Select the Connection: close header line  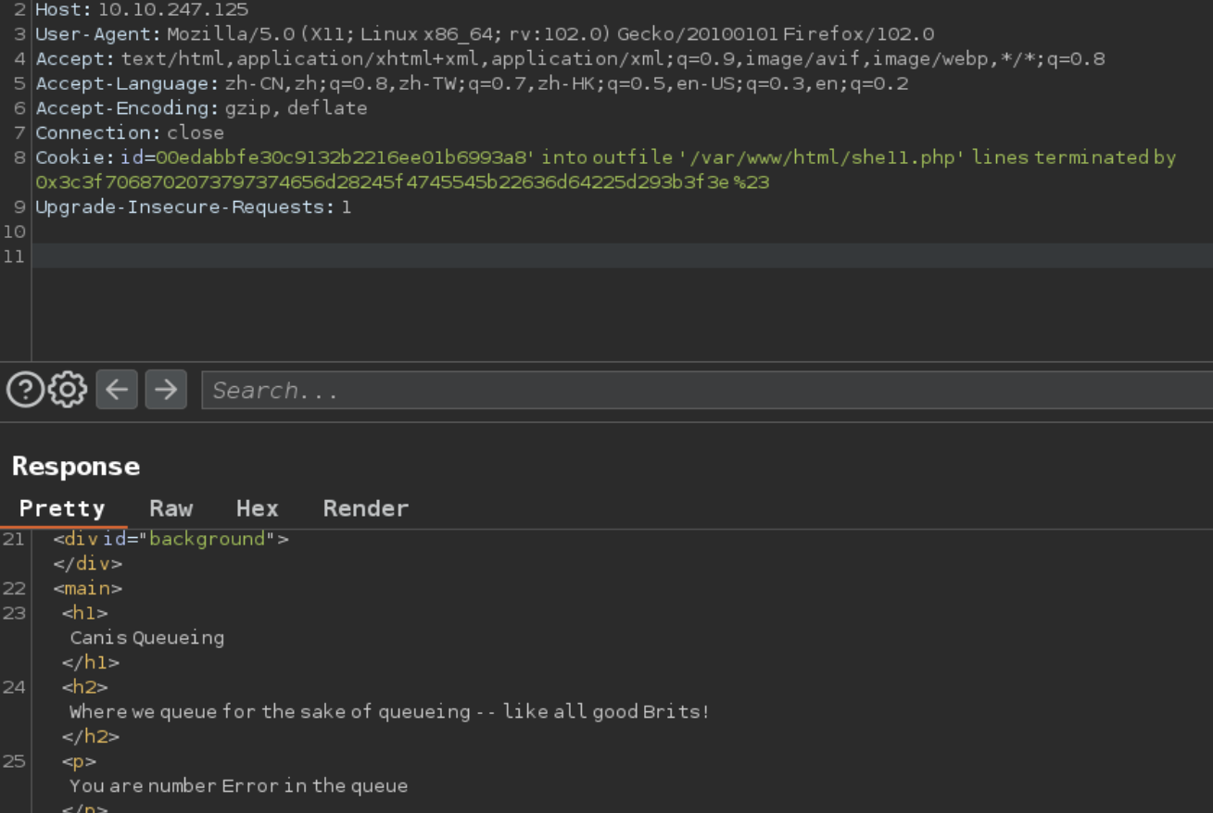[130, 132]
